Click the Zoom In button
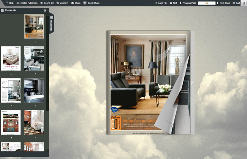This screenshot has width=247, height=159. click(62, 3)
